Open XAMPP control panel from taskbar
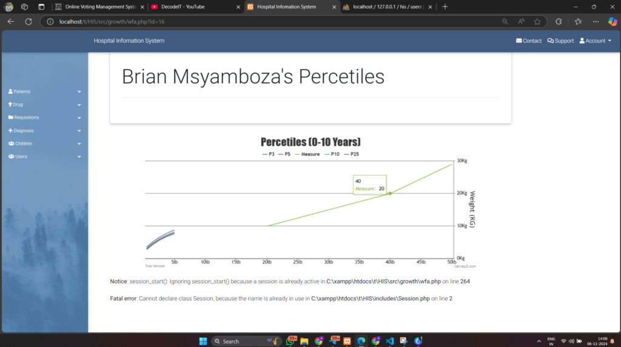This screenshot has height=347, width=621. [x=347, y=341]
